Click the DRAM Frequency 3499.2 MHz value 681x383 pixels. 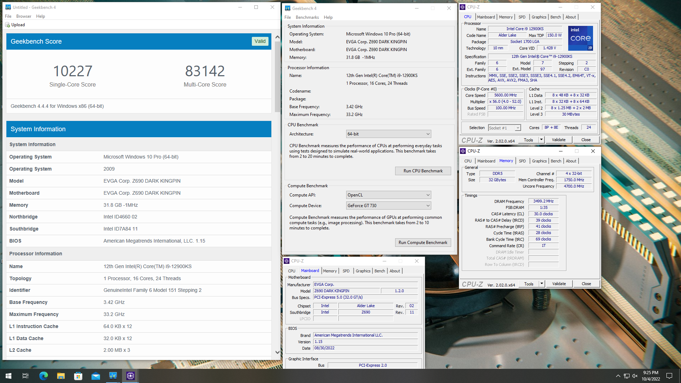pos(543,201)
